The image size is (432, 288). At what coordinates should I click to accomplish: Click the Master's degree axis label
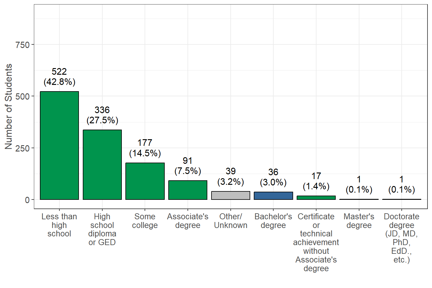pyautogui.click(x=359, y=221)
